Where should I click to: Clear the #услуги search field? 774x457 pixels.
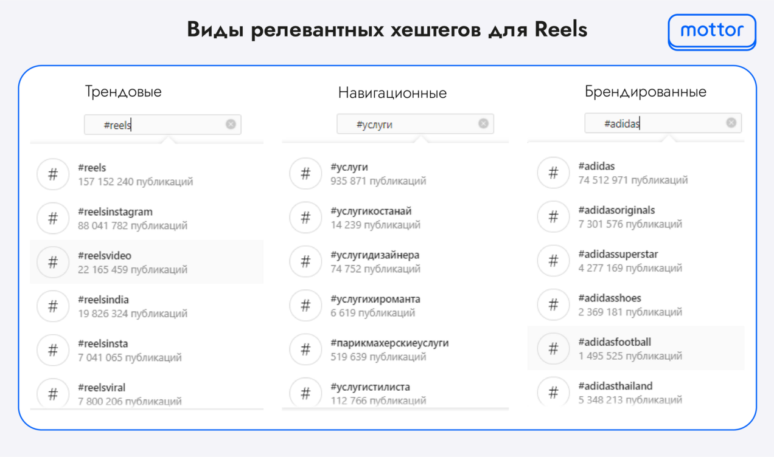[x=483, y=123]
